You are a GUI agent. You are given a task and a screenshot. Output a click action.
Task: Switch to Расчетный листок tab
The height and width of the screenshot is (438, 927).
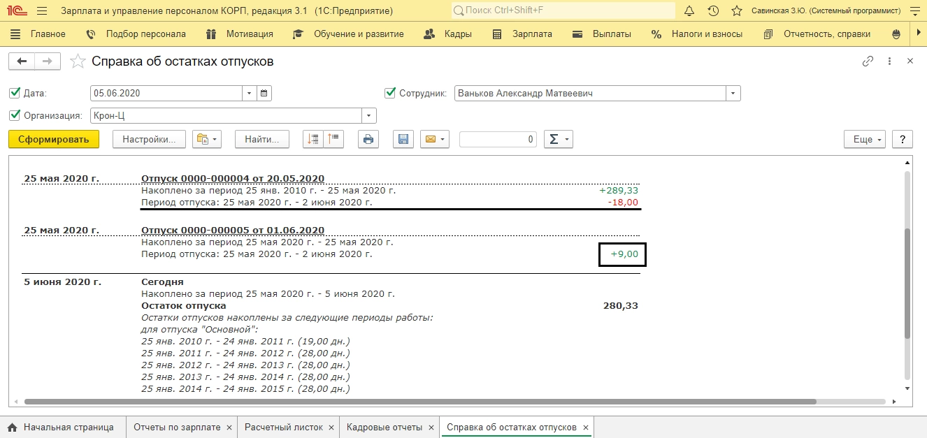tap(284, 427)
